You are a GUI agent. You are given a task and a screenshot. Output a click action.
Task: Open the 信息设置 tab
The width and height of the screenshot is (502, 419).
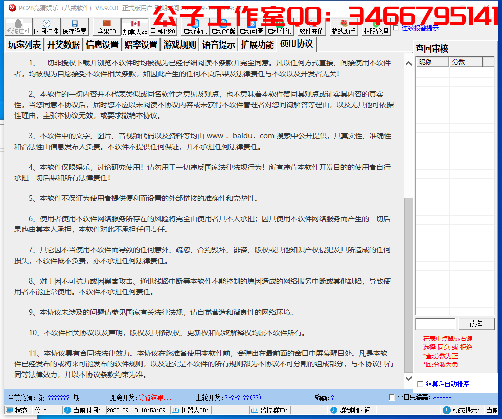point(102,44)
